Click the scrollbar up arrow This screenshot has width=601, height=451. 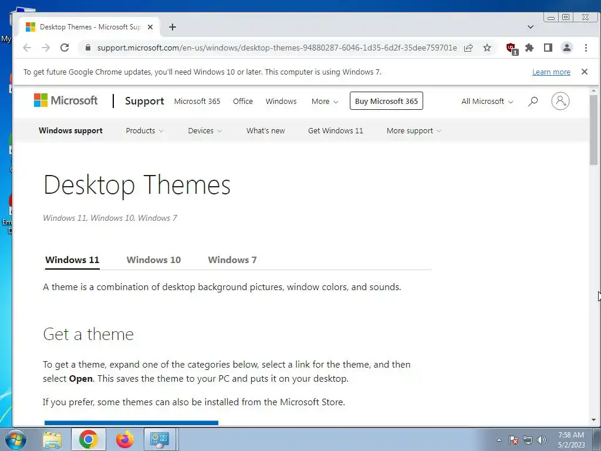click(x=594, y=91)
